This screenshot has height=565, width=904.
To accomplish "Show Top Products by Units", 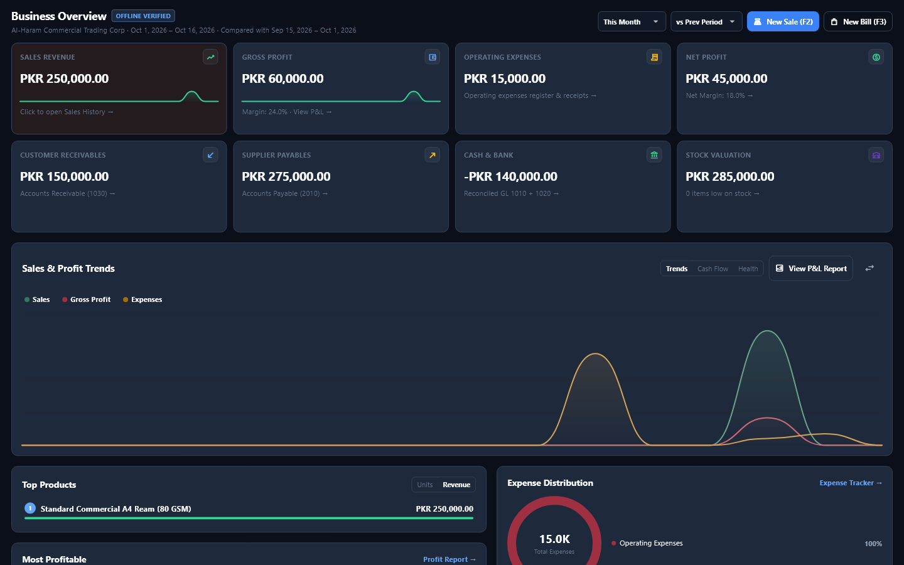I will pyautogui.click(x=425, y=485).
